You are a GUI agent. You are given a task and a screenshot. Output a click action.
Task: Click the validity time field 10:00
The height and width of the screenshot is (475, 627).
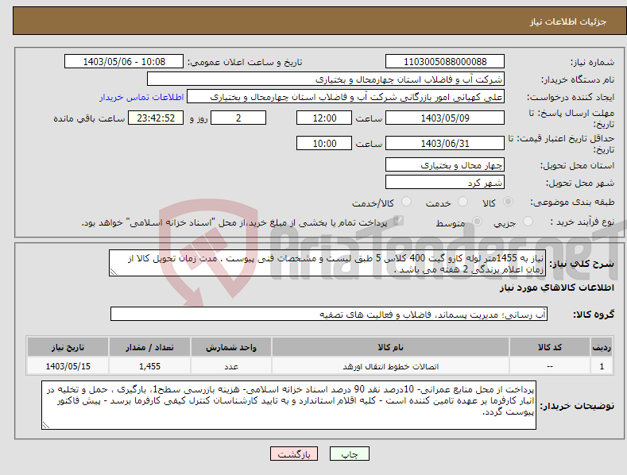coord(324,143)
